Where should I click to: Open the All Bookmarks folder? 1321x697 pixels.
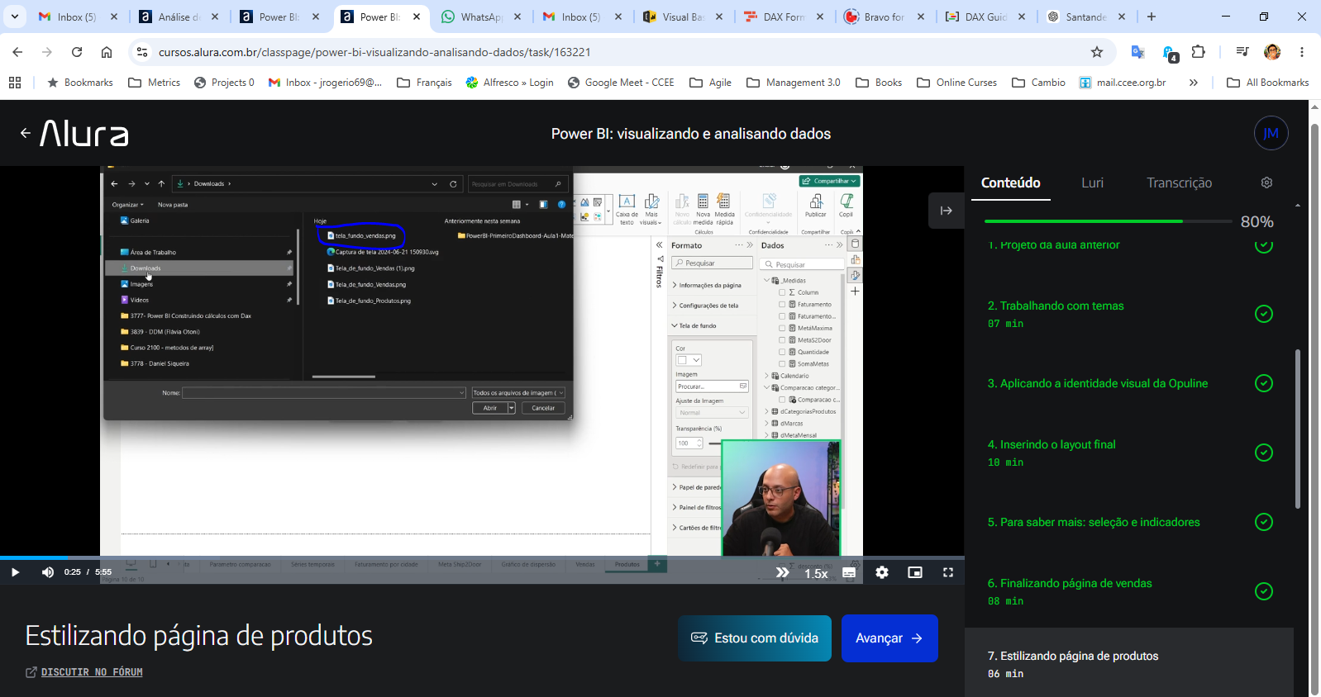(x=1268, y=83)
